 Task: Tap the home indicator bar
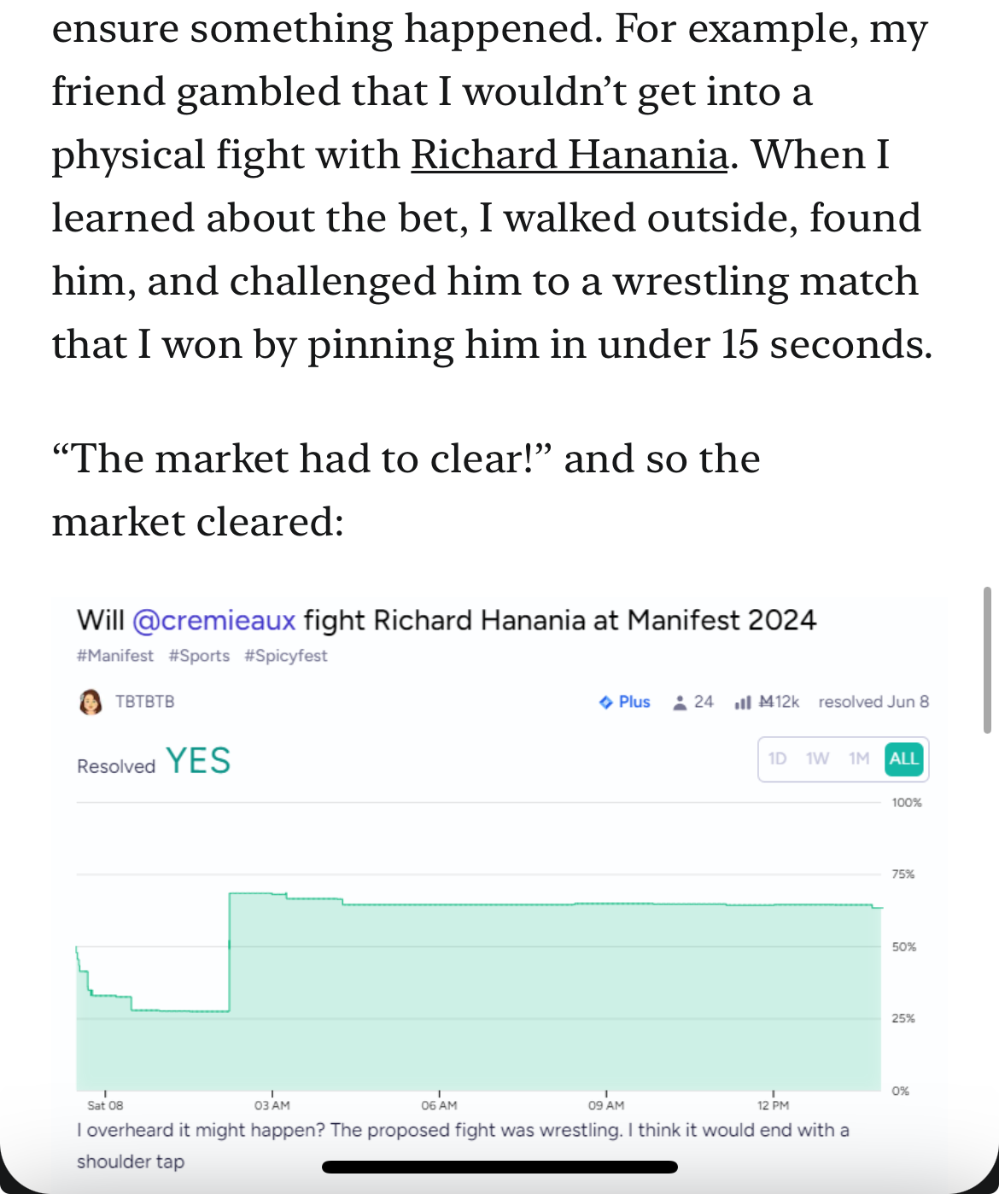click(499, 1167)
